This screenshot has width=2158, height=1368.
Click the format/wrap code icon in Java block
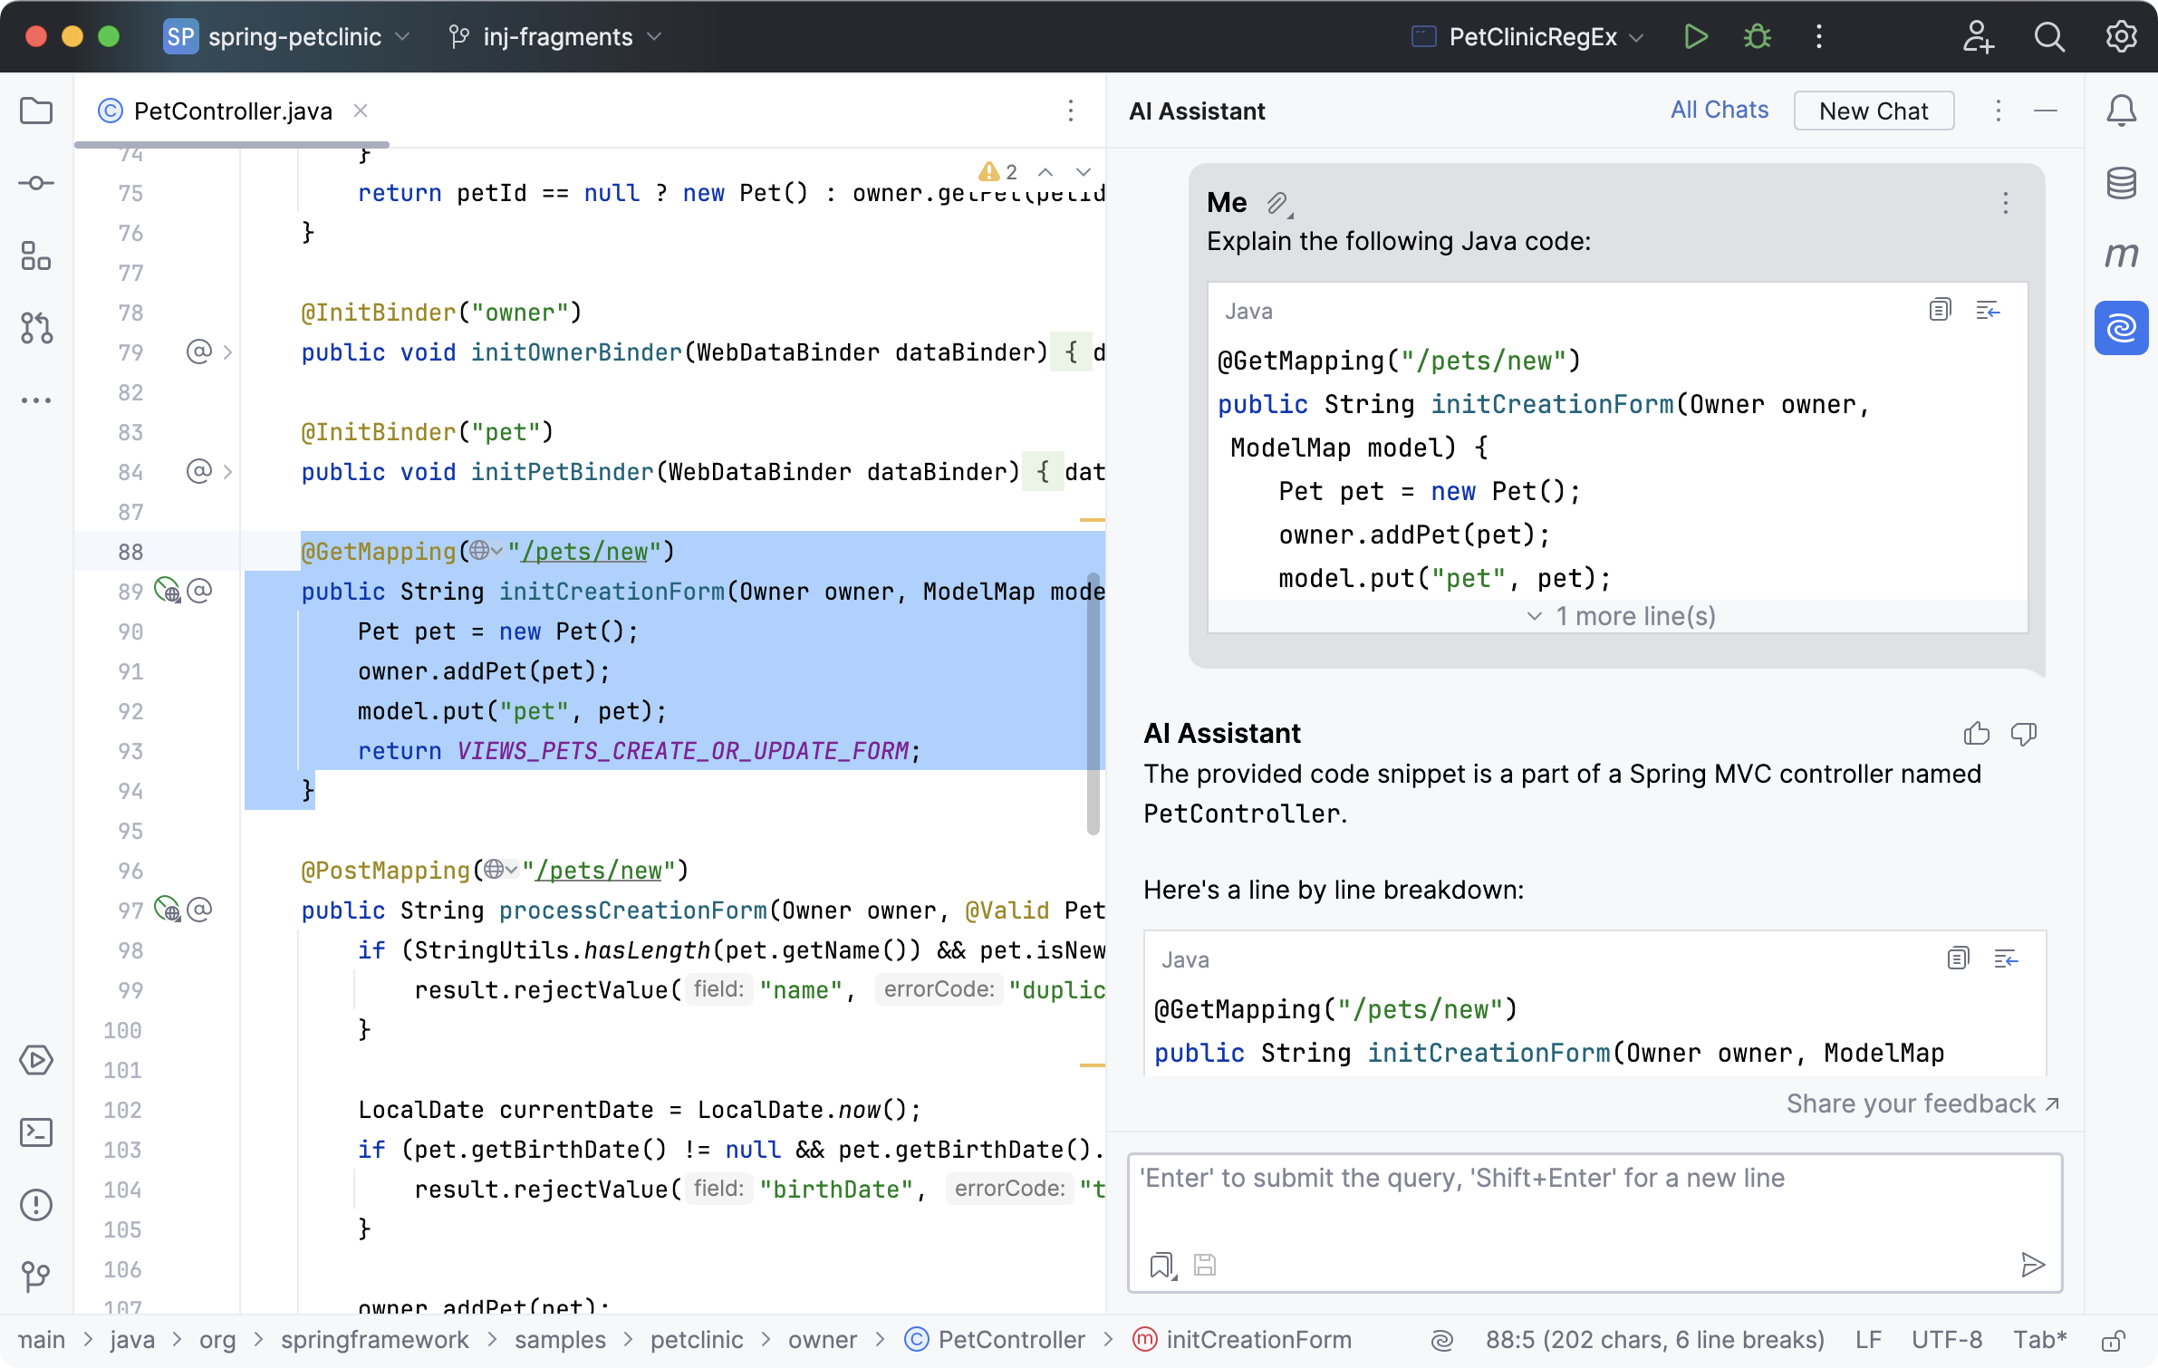pos(1988,310)
